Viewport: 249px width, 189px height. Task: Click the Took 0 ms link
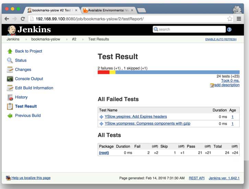(x=230, y=81)
